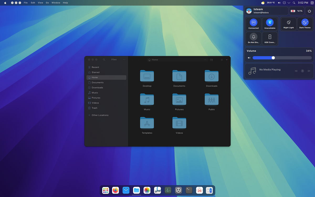Click the battery indicator in quick settings
Image resolution: width=315 pixels, height=197 pixels.
click(296, 11)
